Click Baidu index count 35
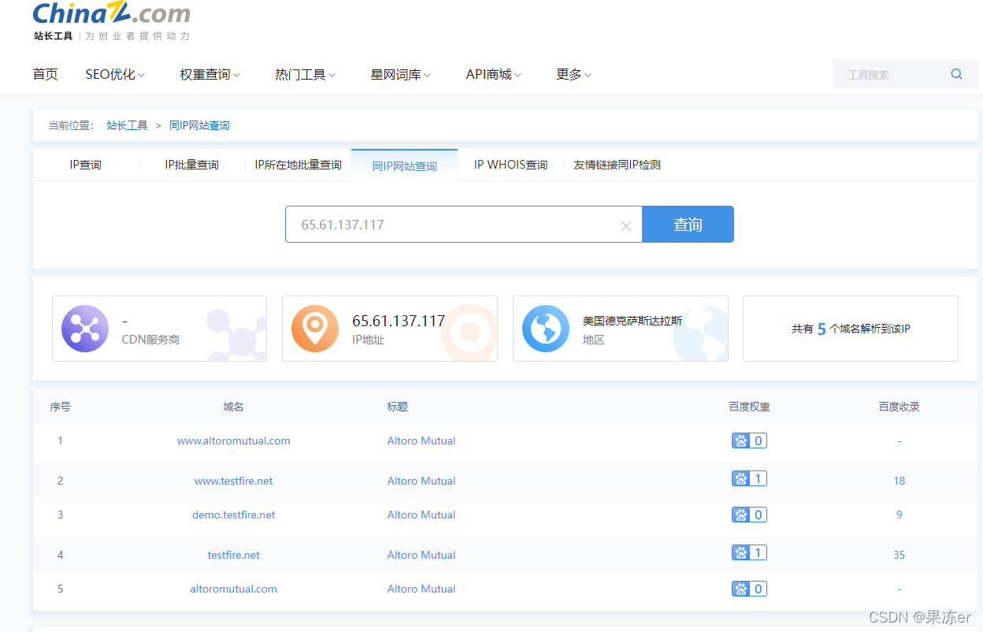983x632 pixels. [x=900, y=555]
